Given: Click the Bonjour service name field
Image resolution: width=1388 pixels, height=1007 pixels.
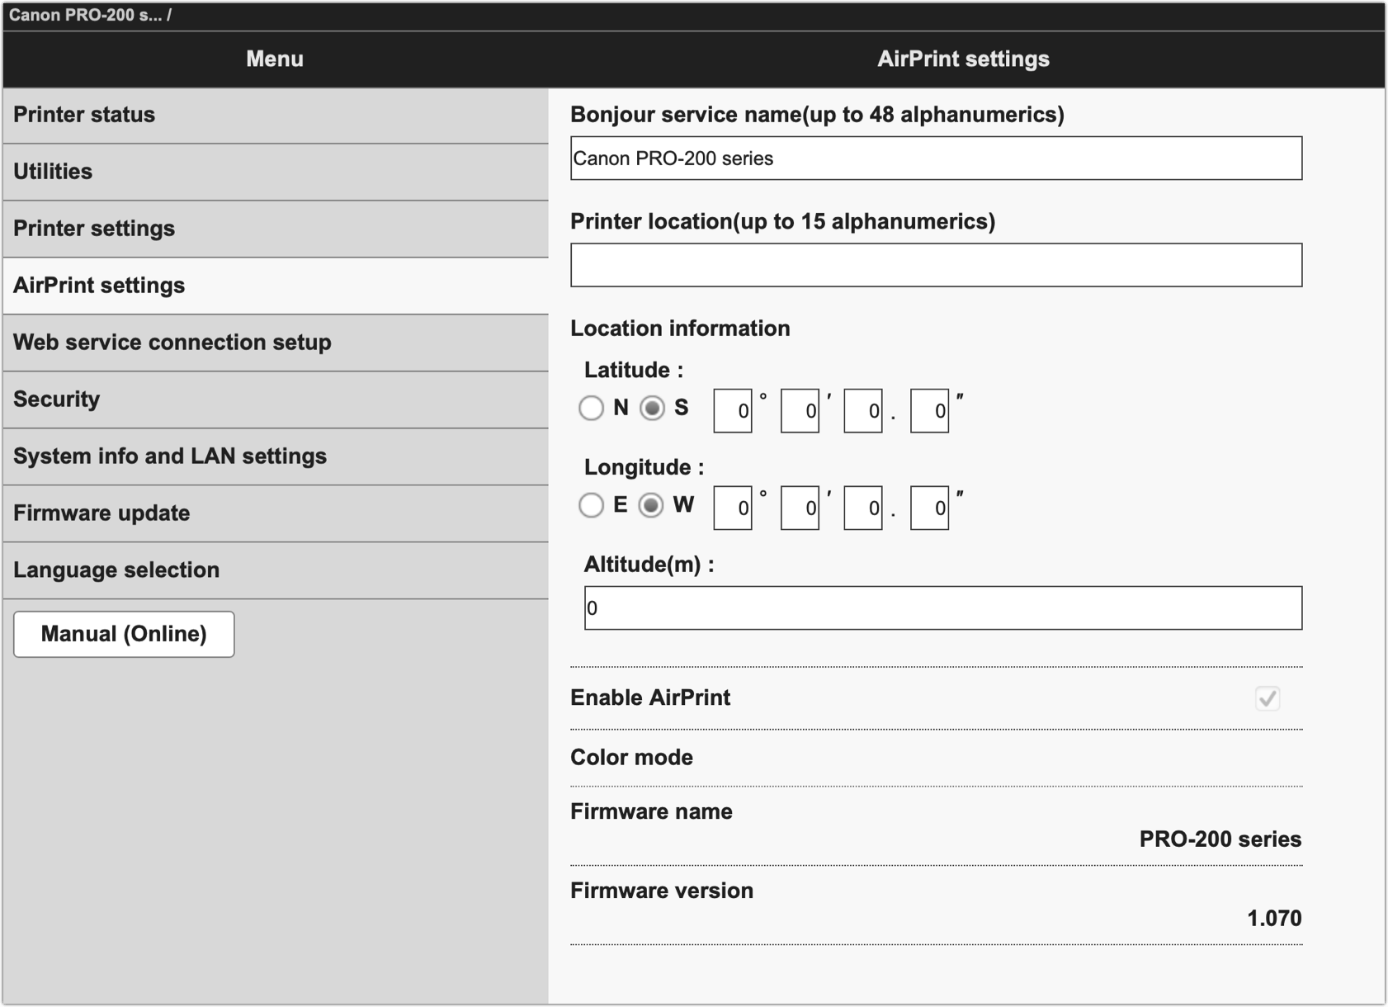Looking at the screenshot, I should [x=936, y=158].
